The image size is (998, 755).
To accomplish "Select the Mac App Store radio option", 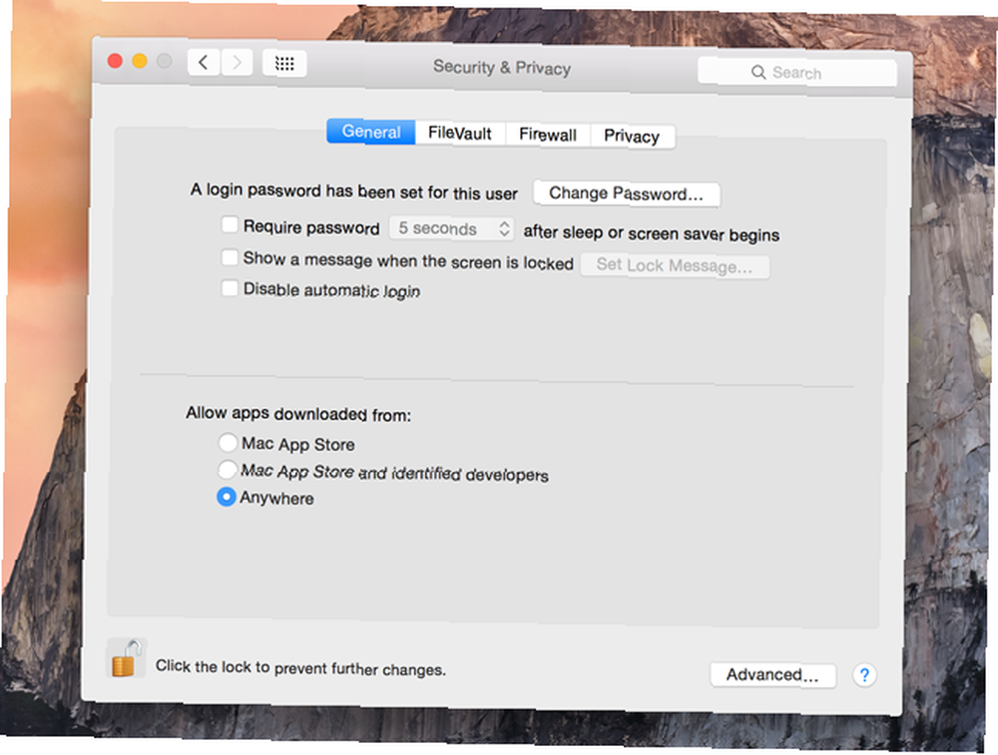I will (228, 442).
